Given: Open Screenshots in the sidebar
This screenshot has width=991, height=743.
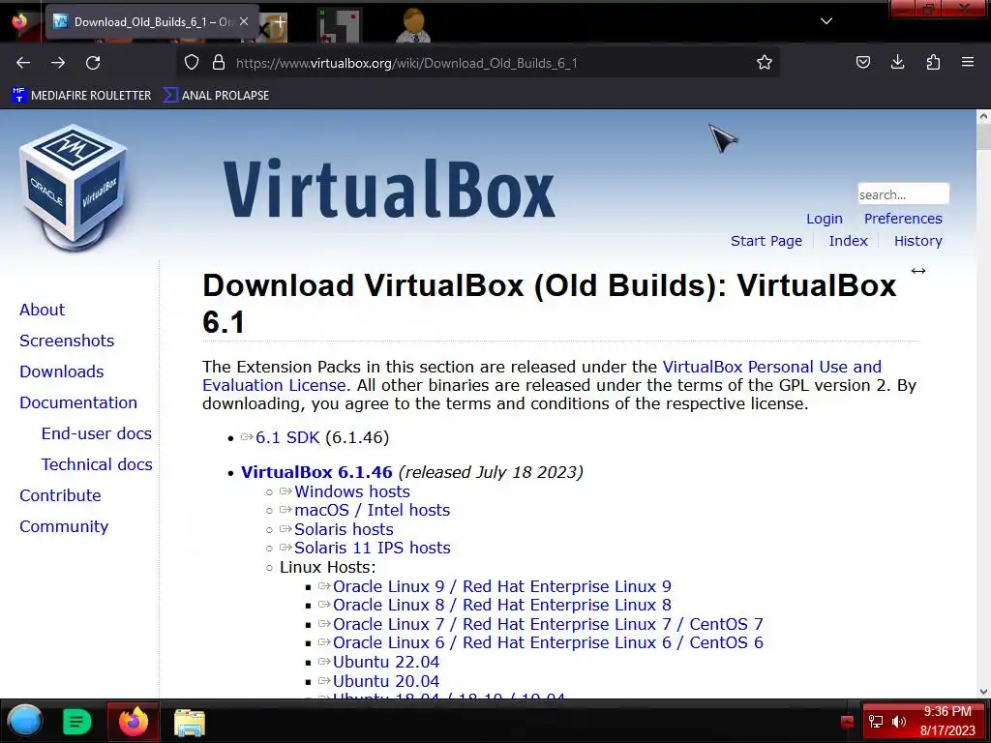Looking at the screenshot, I should coord(67,342).
